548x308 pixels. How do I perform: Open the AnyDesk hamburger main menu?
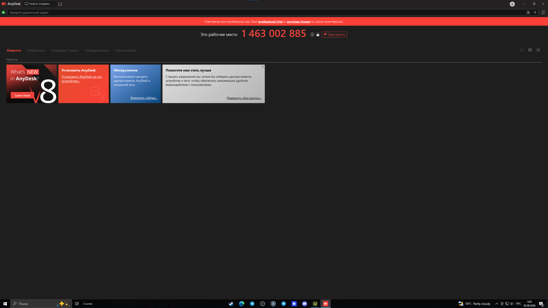(543, 13)
